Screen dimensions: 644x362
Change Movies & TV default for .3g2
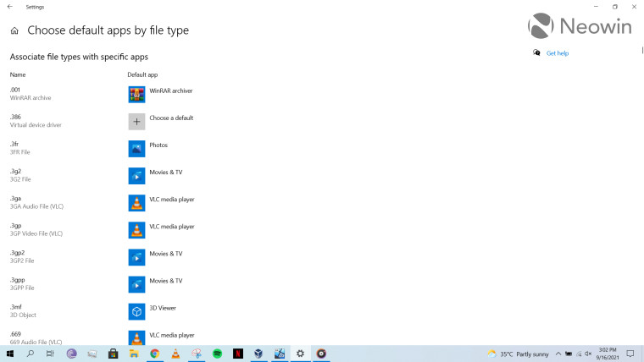coord(156,175)
